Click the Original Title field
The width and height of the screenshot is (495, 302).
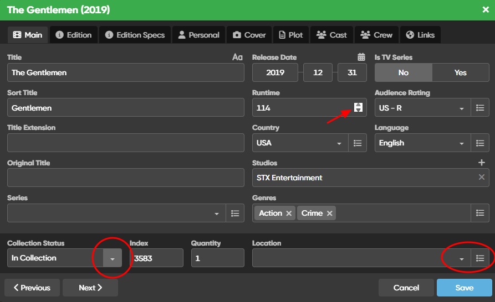click(126, 178)
